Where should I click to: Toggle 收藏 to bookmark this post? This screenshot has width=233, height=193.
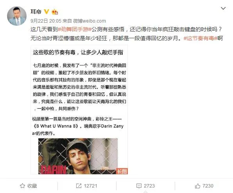coord(29,186)
